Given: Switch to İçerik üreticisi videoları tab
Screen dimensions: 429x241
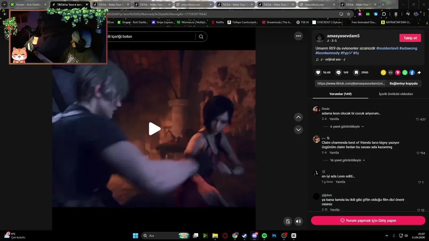Looking at the screenshot, I should coord(396,94).
